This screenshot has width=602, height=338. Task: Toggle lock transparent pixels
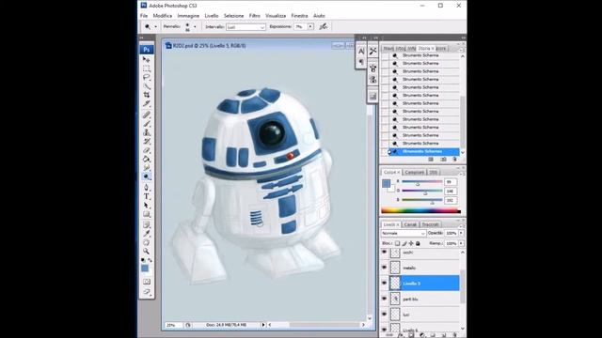397,243
